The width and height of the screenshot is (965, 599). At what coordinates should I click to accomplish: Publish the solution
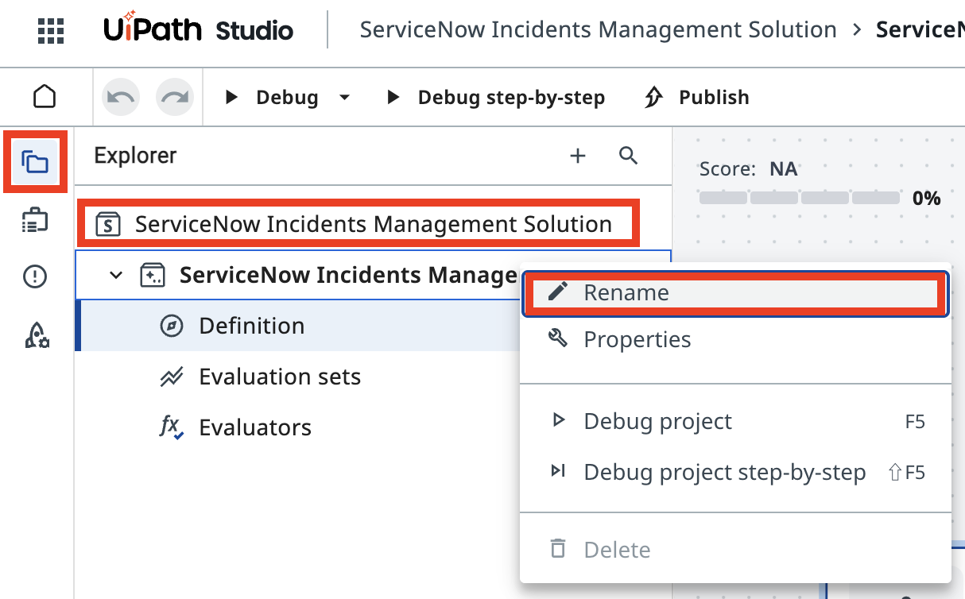(696, 98)
